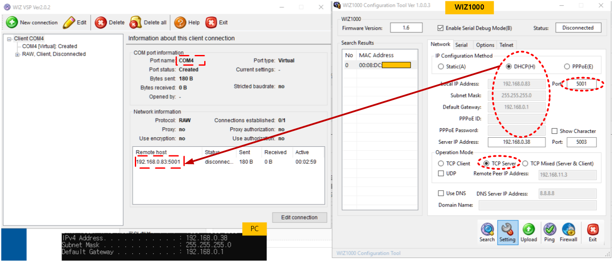The width and height of the screenshot is (613, 261).
Task: Click the Ping icon
Action: 549,229
